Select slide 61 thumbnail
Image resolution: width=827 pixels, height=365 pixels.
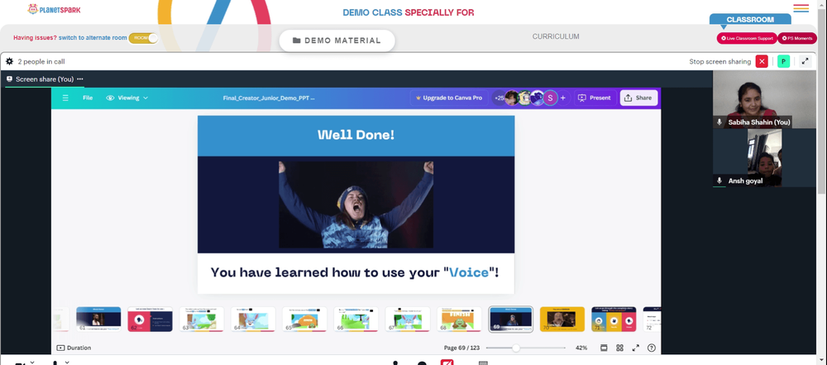point(98,319)
